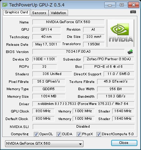This screenshot has height=150, width=141.
Task: Toggle the OpenCL checkbox
Action: 36,134
